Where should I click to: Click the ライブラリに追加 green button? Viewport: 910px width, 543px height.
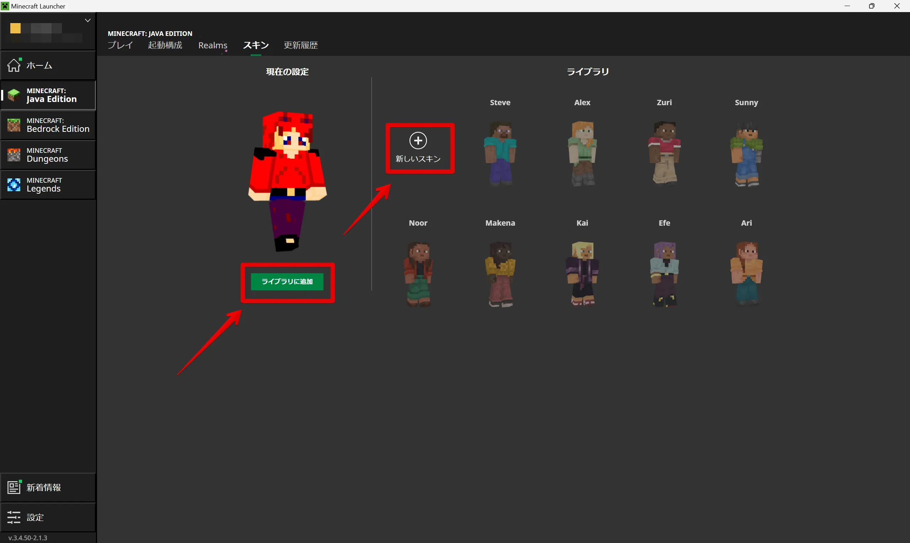click(287, 281)
